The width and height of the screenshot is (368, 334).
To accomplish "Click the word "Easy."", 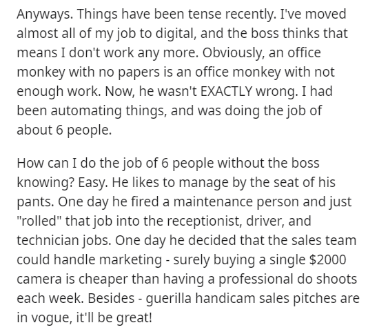I will click(x=93, y=183).
